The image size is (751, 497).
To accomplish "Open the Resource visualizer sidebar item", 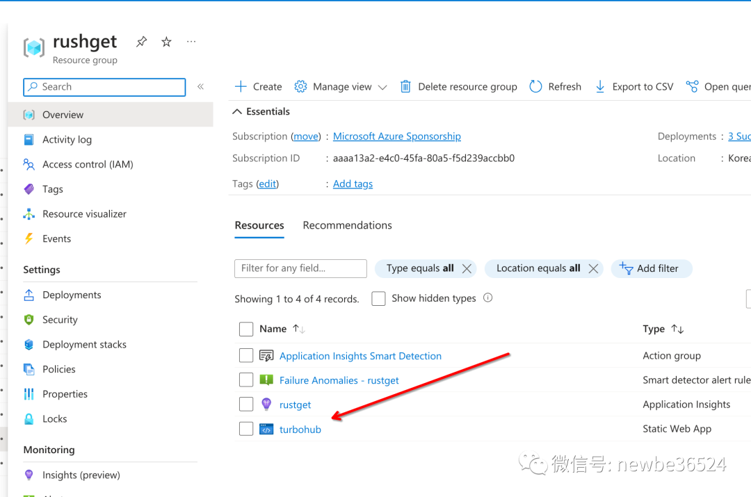I will (83, 213).
